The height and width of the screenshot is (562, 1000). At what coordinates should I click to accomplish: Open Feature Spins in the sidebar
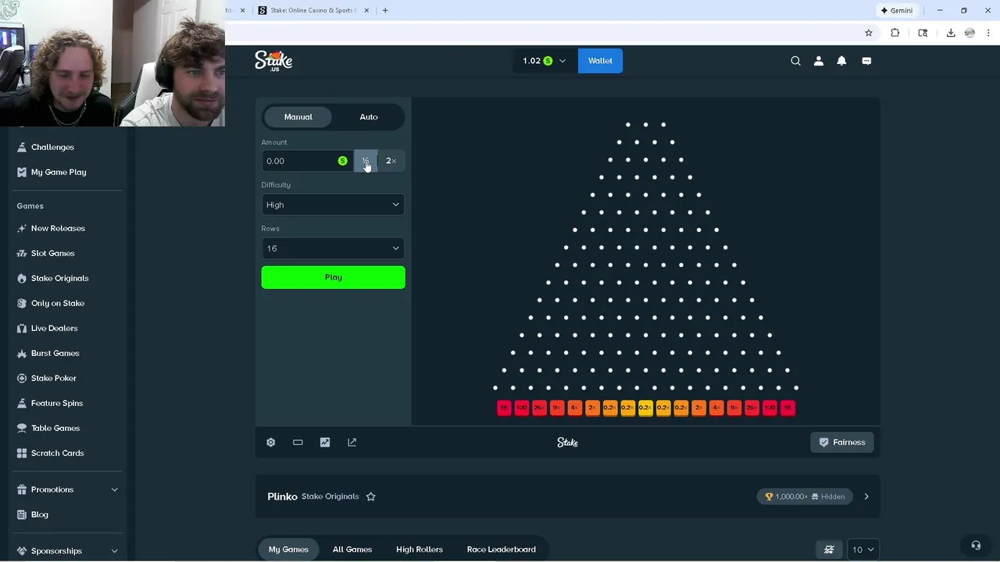click(56, 403)
